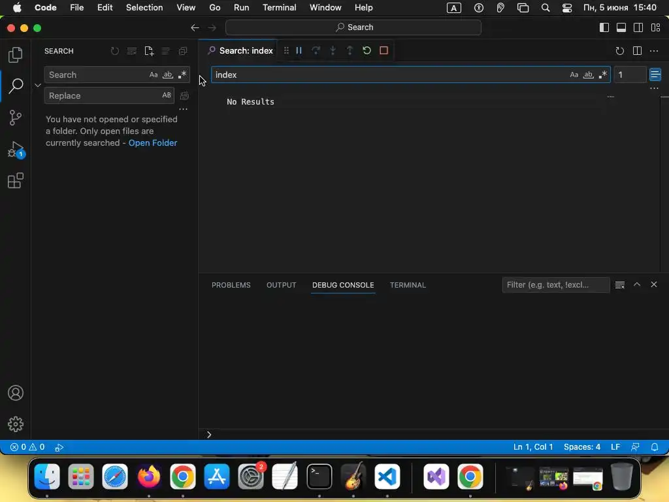Toggle Match Case in search editor
This screenshot has height=502, width=669.
574,75
